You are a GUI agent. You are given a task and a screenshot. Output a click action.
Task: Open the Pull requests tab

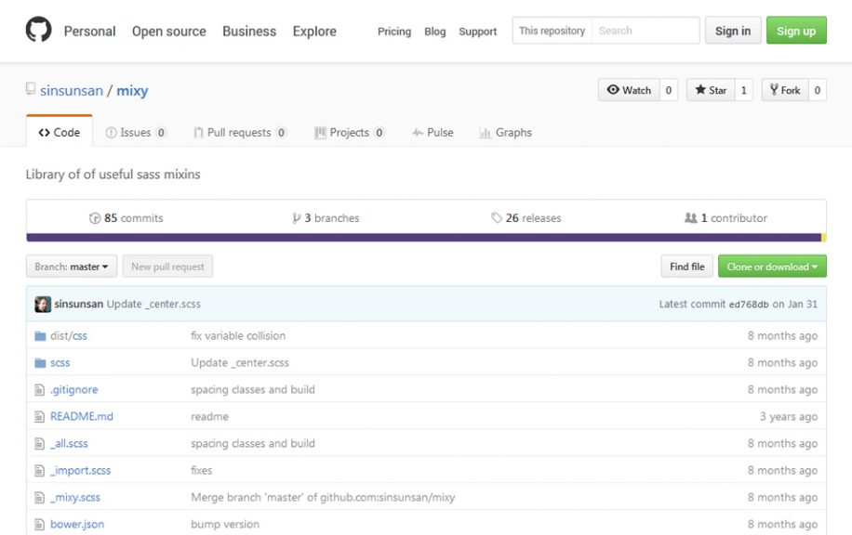tap(239, 133)
